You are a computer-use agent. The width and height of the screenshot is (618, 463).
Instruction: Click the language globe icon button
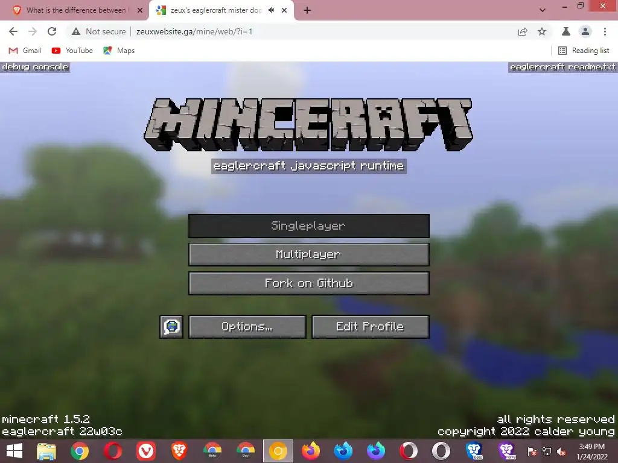[171, 326]
